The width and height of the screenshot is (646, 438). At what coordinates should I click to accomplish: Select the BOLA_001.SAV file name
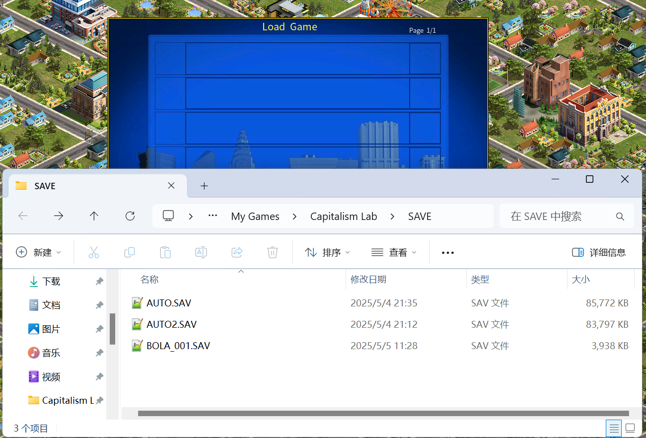178,346
